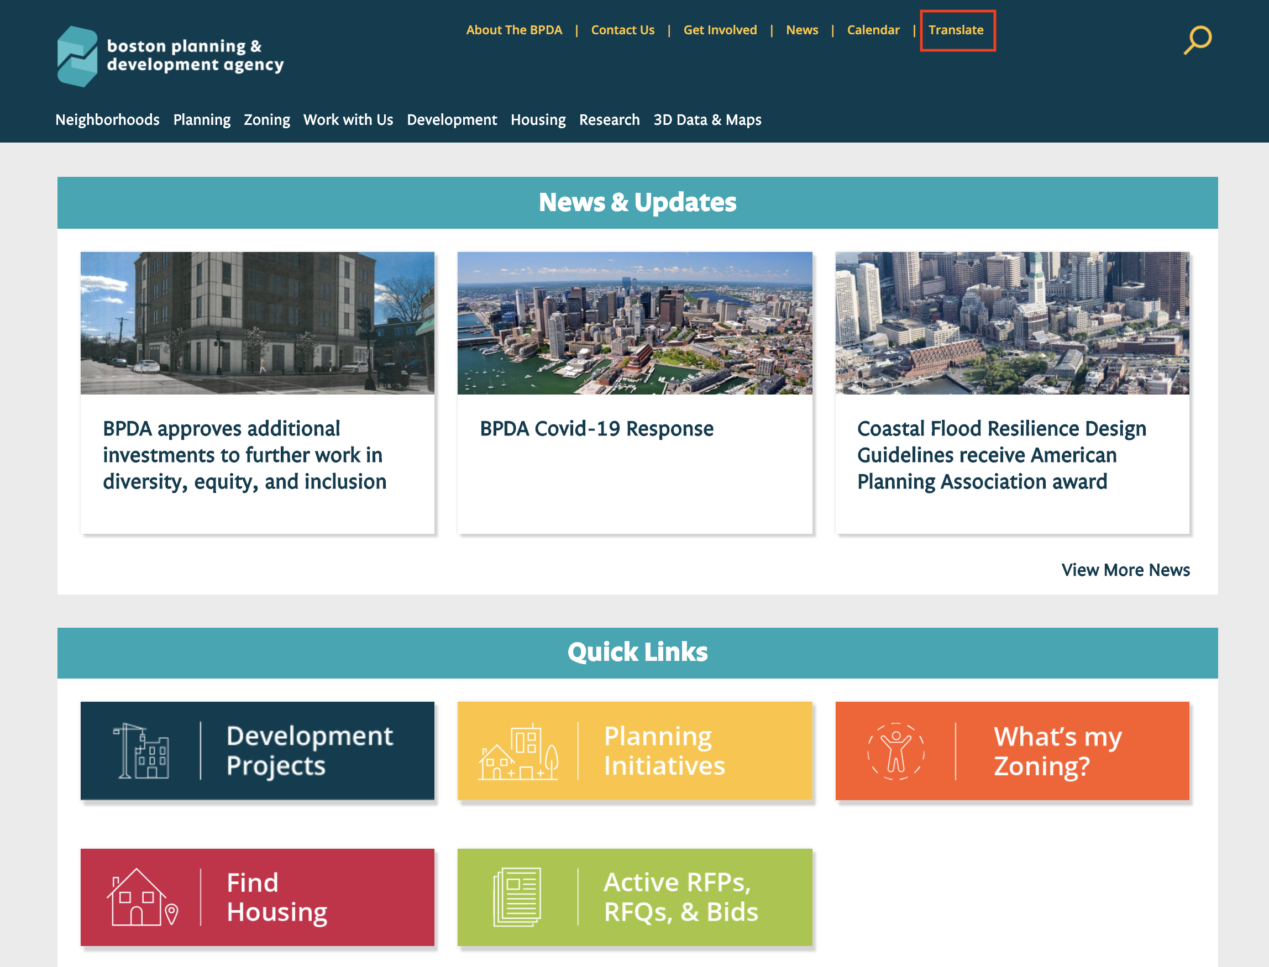The height and width of the screenshot is (967, 1269).
Task: Click the BPDA logo icon
Action: point(78,56)
